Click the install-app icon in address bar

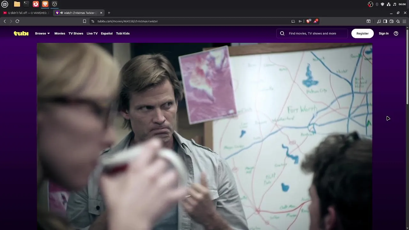tap(293, 21)
